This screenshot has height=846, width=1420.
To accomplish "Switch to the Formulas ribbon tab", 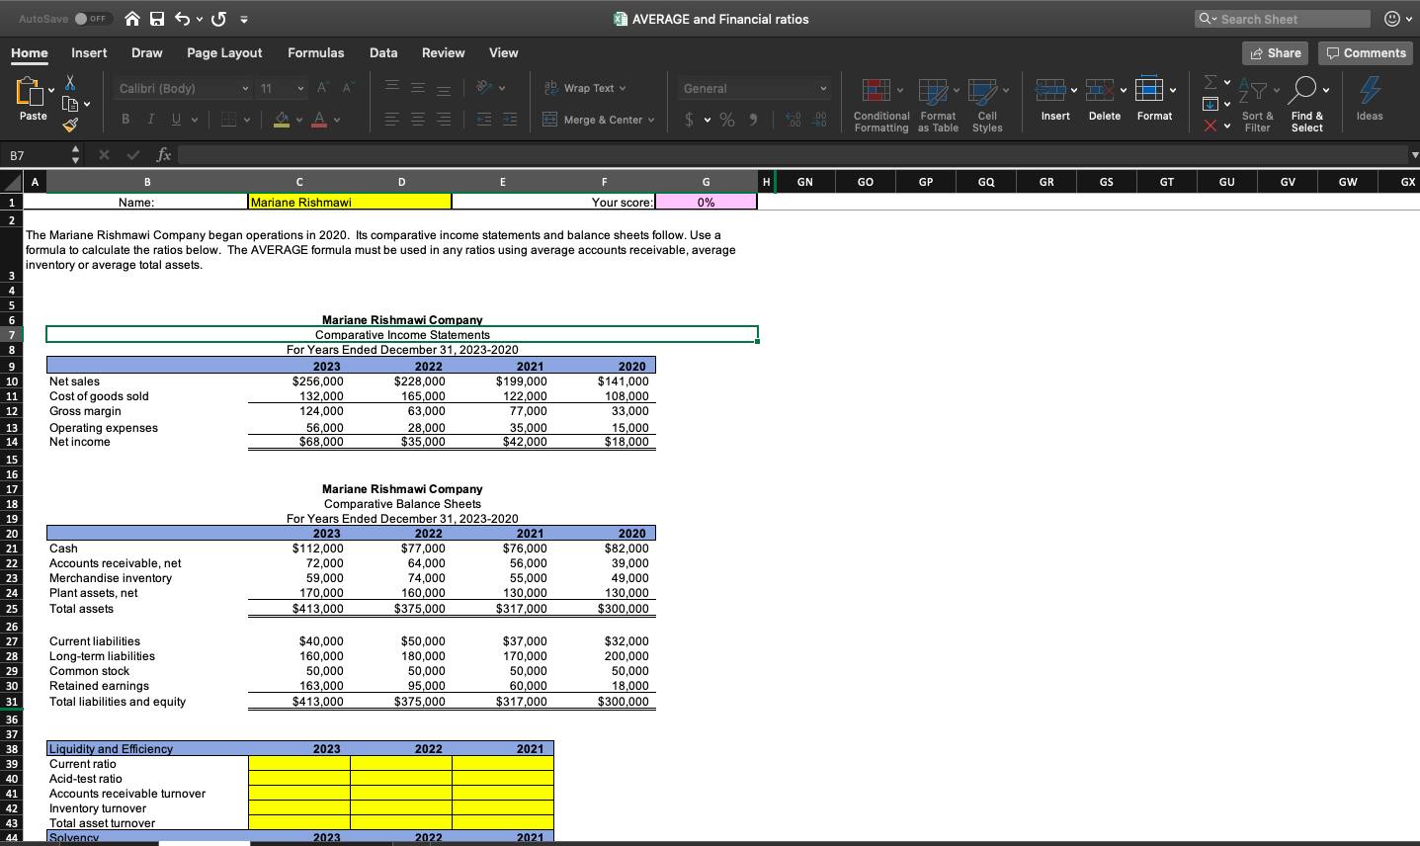I will pos(315,53).
